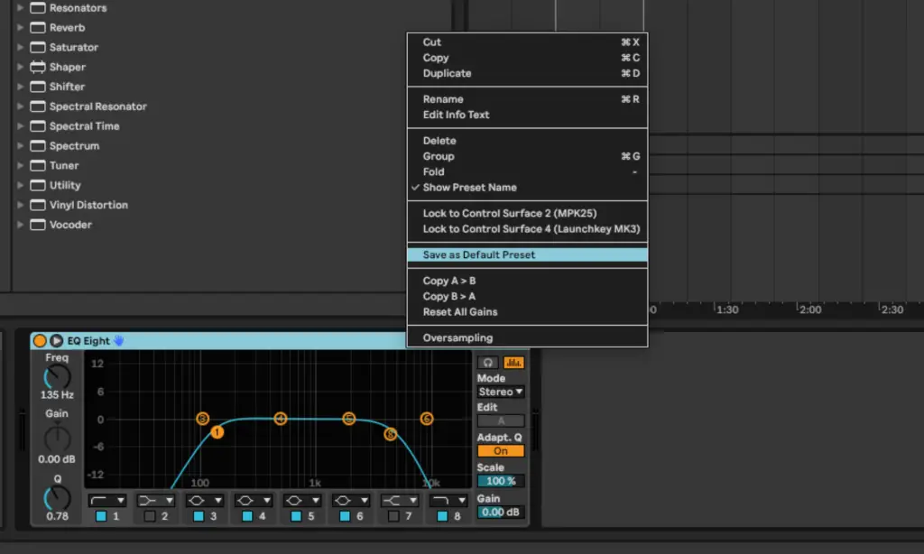Click the blue hand icon next to EQ Eight
The width and height of the screenshot is (924, 554).
click(x=119, y=341)
